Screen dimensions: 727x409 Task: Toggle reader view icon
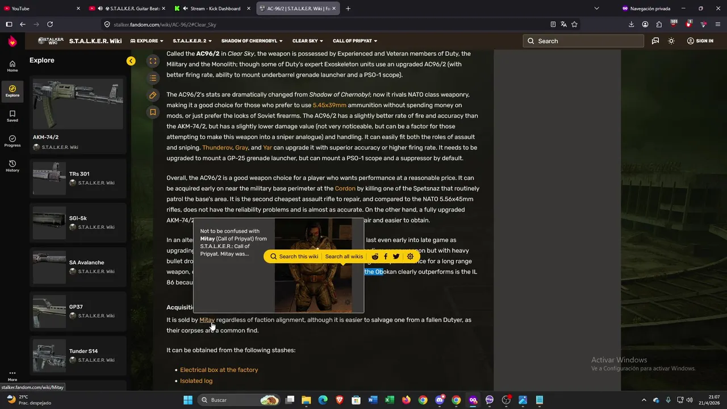[553, 24]
